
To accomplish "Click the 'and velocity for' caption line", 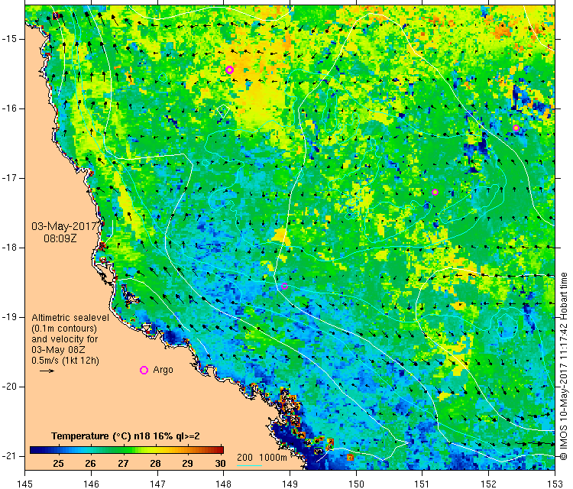I will pyautogui.click(x=65, y=339).
